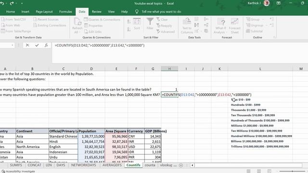Open Queries & Connections pane

pyautogui.click(x=102, y=20)
